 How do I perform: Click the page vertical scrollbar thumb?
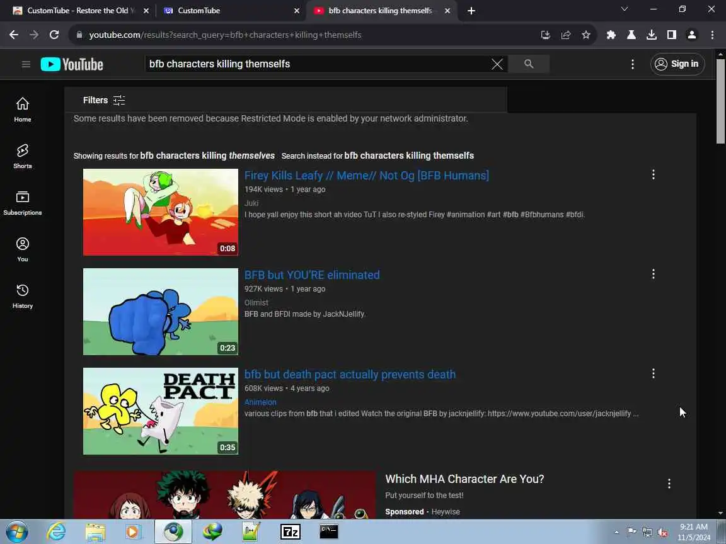click(x=720, y=101)
